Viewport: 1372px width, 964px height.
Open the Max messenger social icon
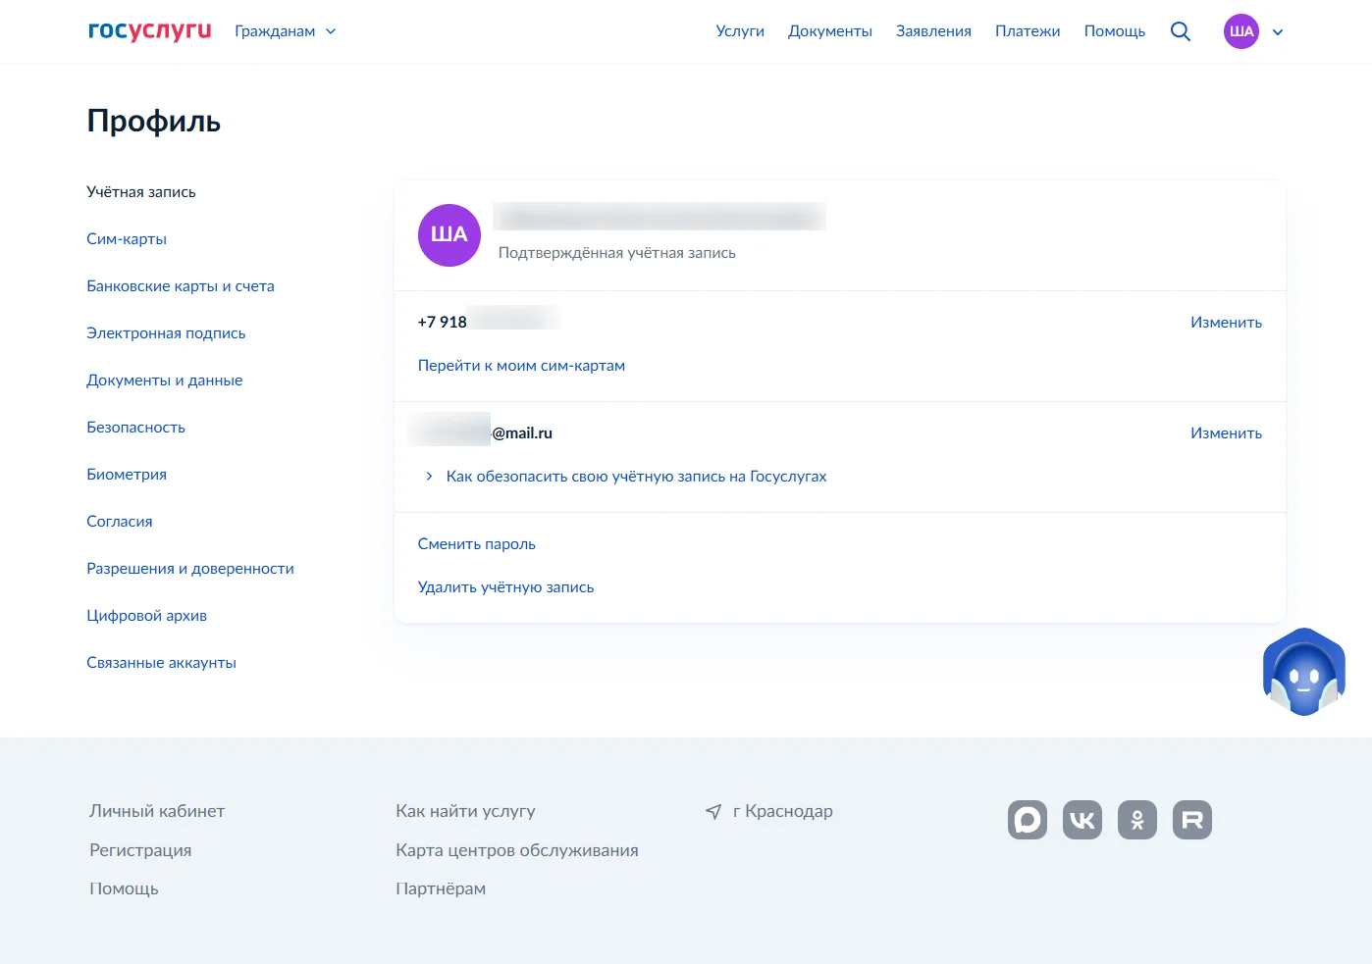coord(1028,820)
